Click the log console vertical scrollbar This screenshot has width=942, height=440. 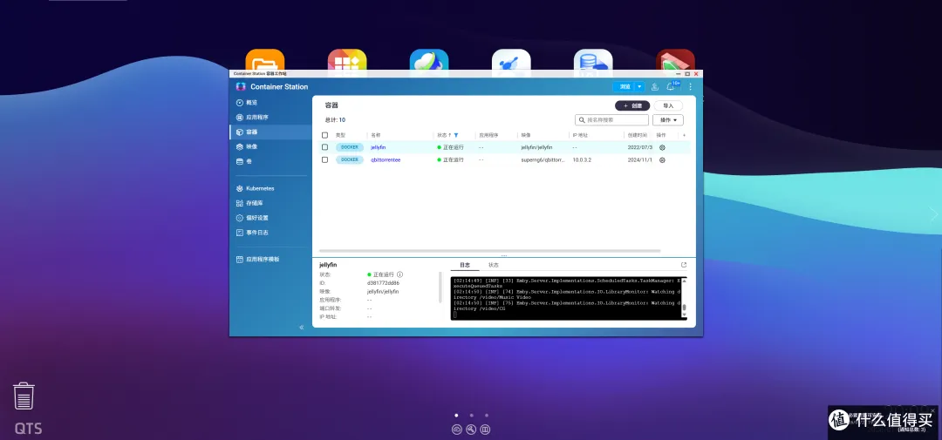click(x=684, y=308)
